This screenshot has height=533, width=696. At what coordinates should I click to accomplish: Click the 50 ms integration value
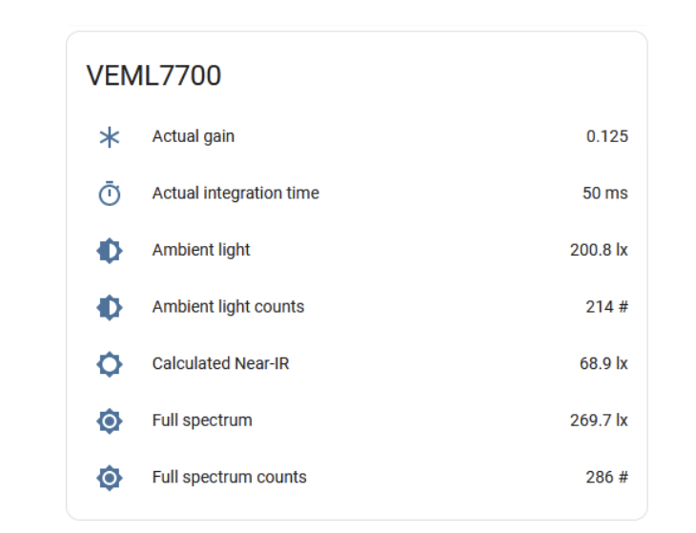(604, 194)
